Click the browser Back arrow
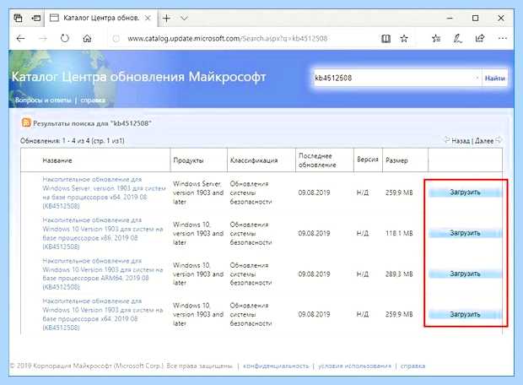523x385 pixels. (21, 38)
